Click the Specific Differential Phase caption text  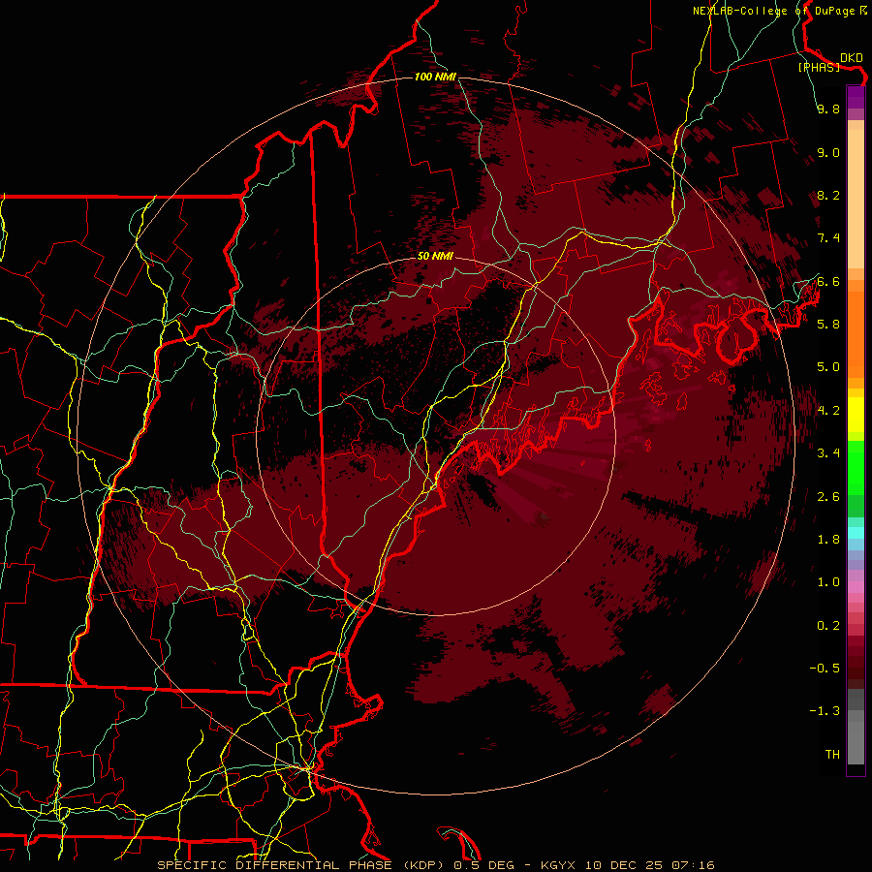click(x=435, y=865)
